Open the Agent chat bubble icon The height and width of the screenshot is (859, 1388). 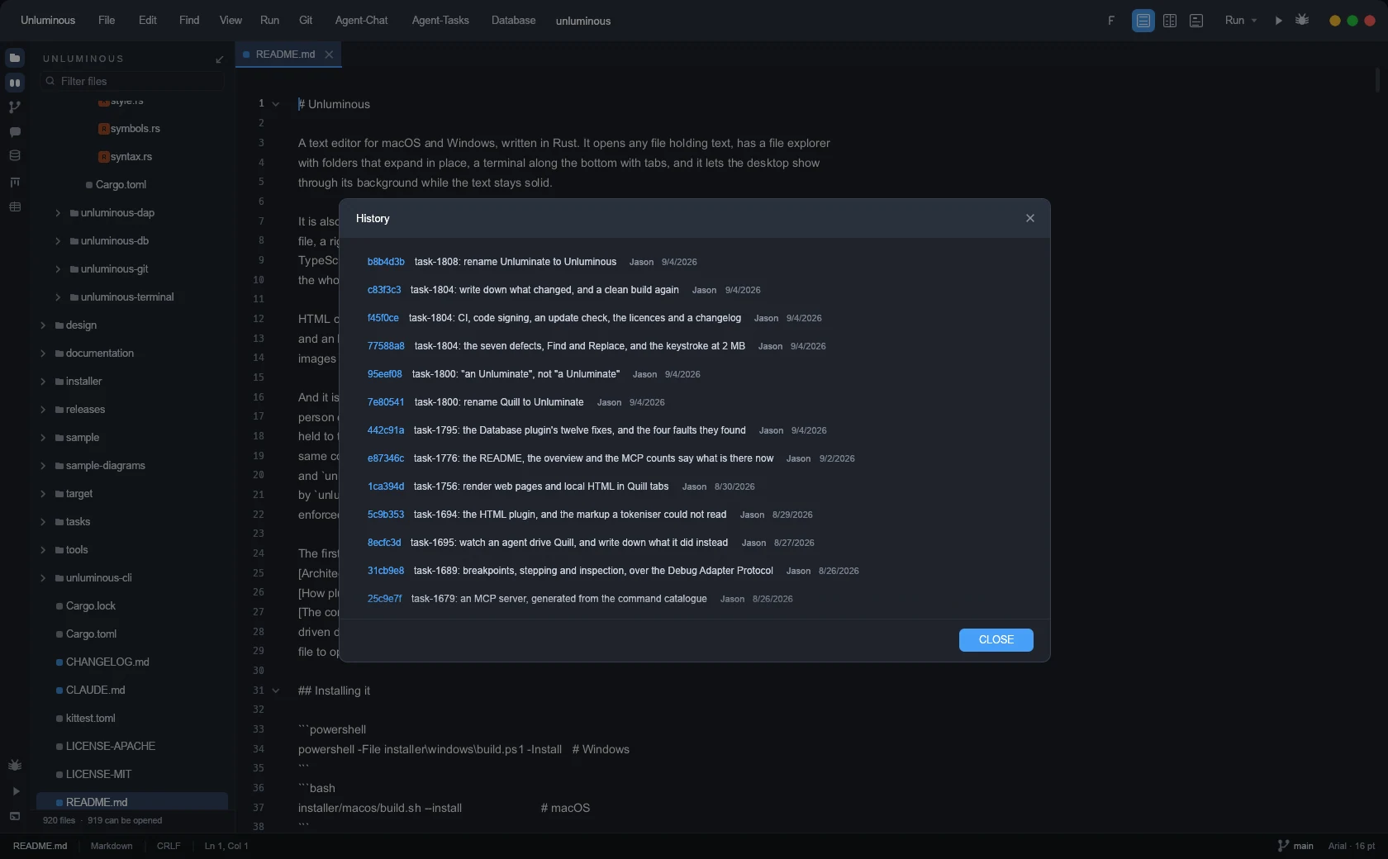pos(15,132)
